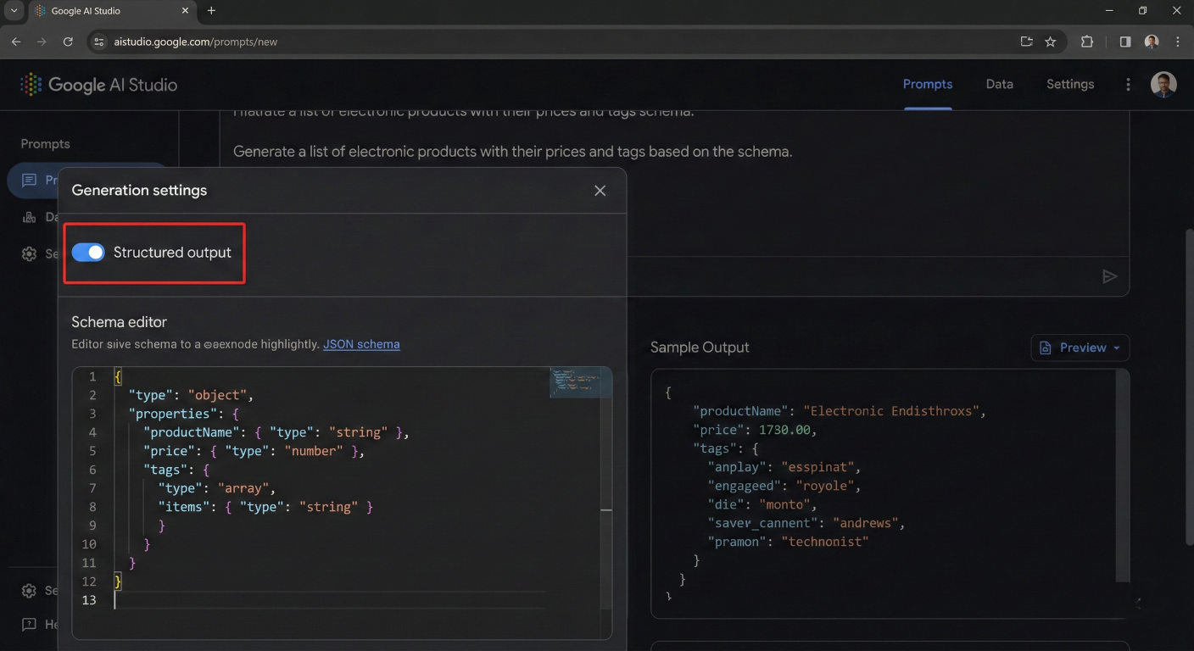Reload the page
The height and width of the screenshot is (651, 1194).
[68, 42]
